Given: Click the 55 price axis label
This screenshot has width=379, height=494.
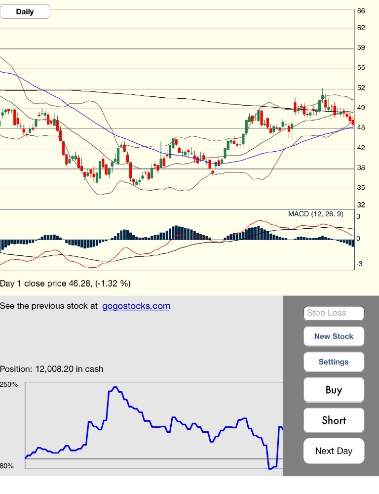Looking at the screenshot, I should click(x=361, y=67).
